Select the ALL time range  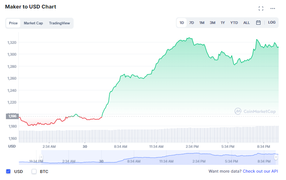coord(246,22)
